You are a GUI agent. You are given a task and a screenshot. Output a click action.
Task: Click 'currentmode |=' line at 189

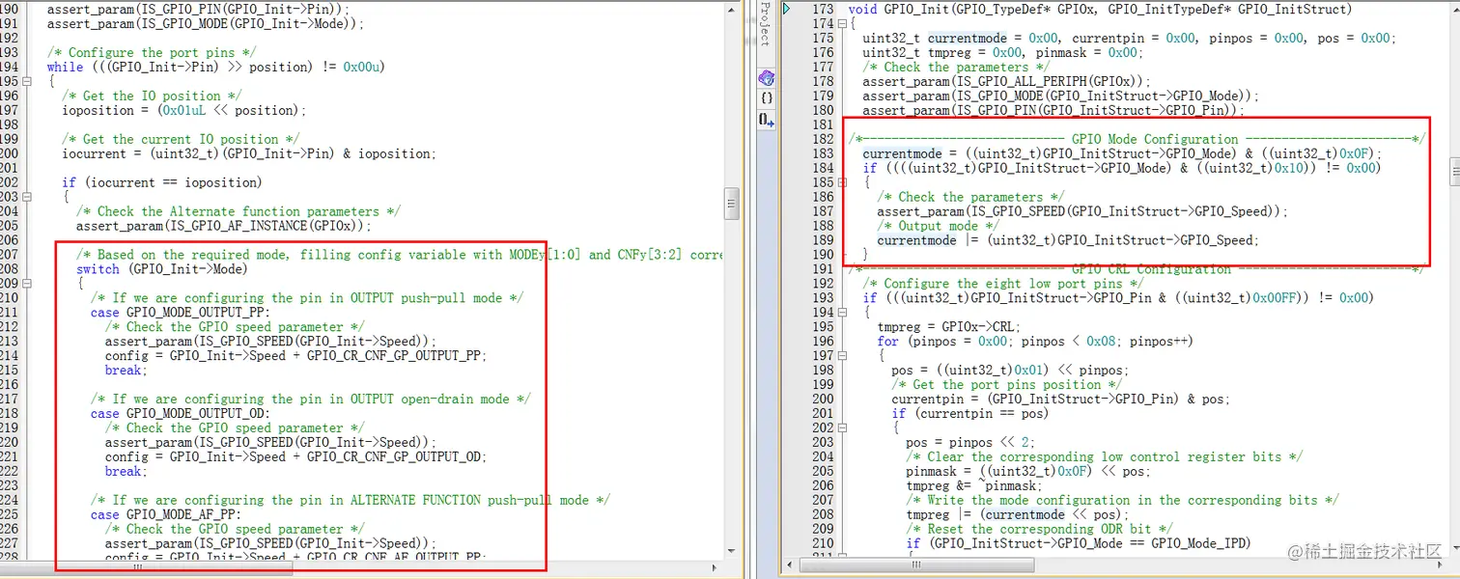tap(1068, 240)
